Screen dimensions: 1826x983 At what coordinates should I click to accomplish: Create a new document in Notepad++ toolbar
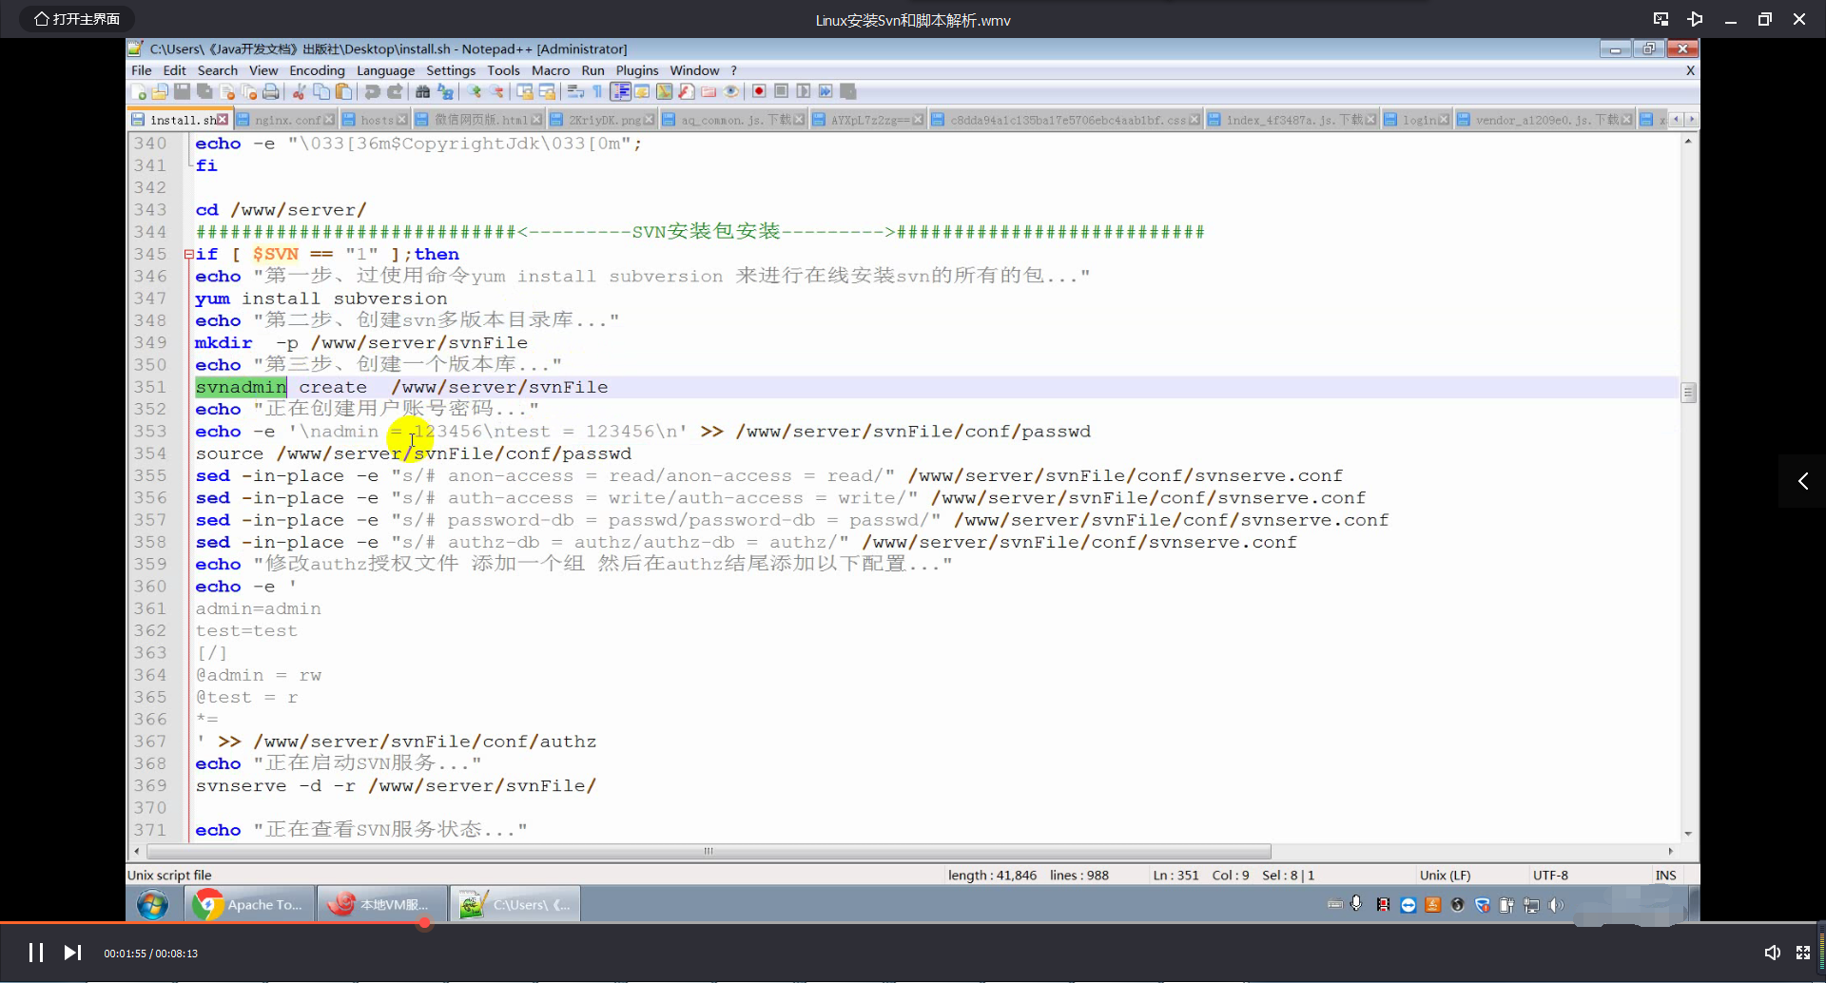tap(138, 91)
